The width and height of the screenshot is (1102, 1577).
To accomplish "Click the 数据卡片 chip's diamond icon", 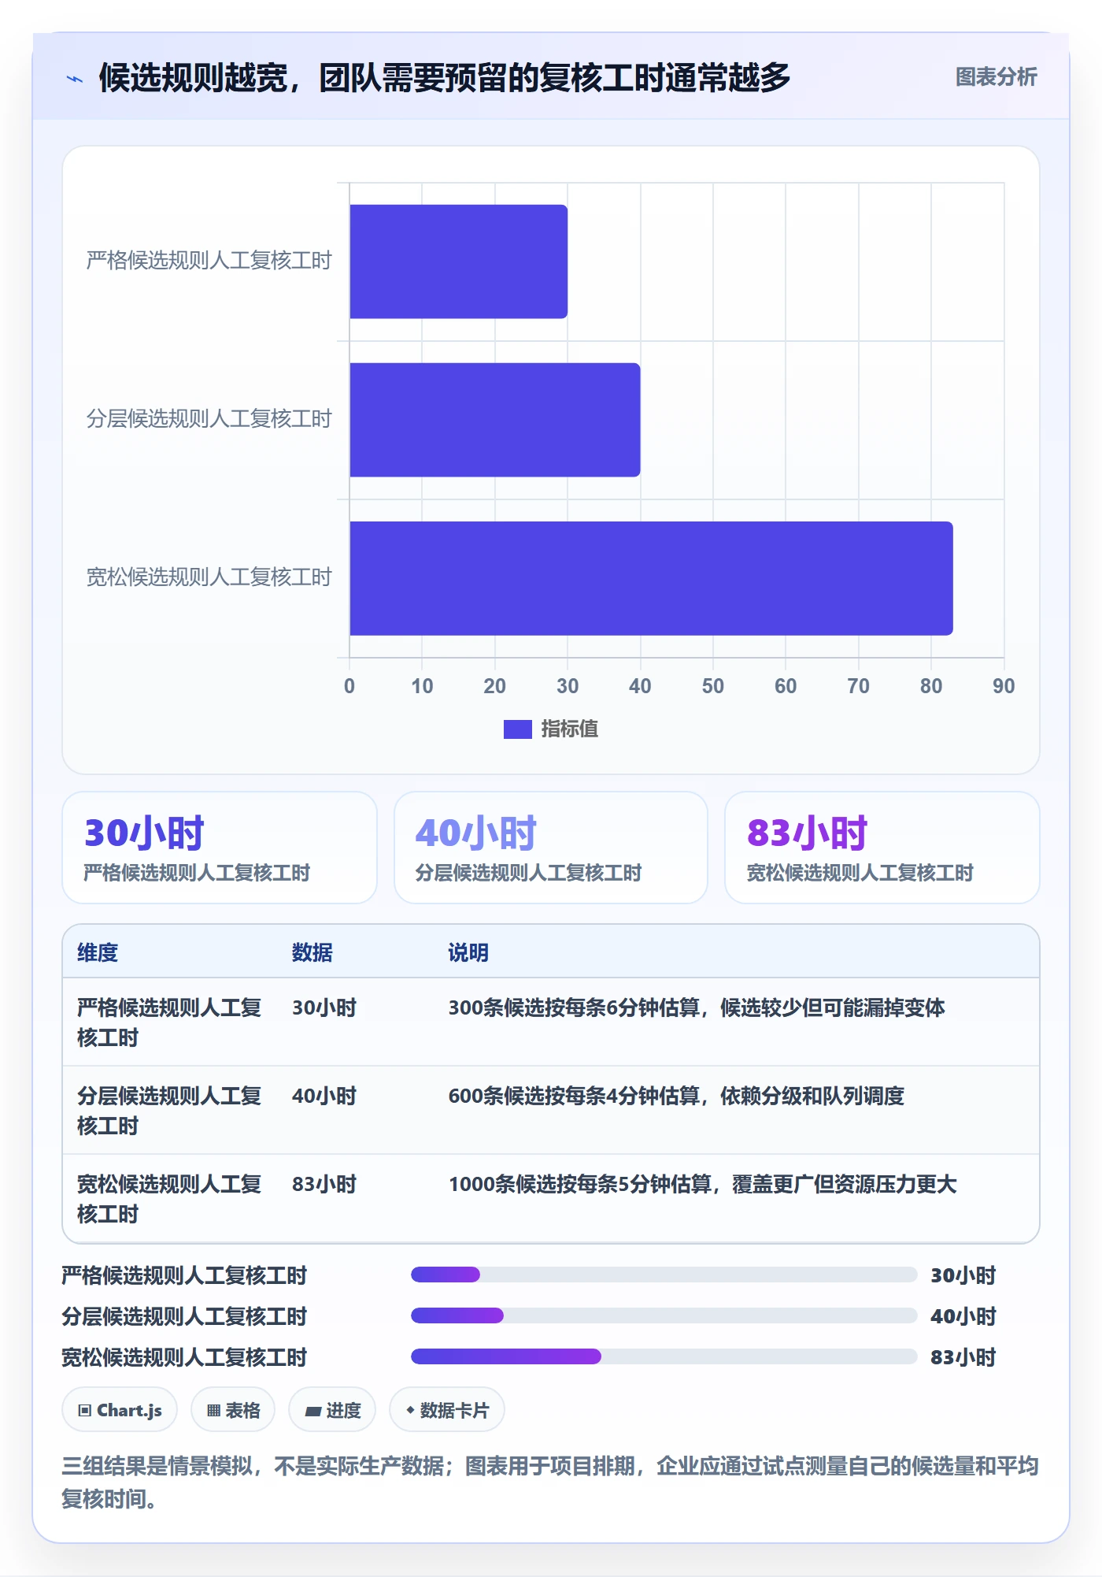I will click(410, 1410).
